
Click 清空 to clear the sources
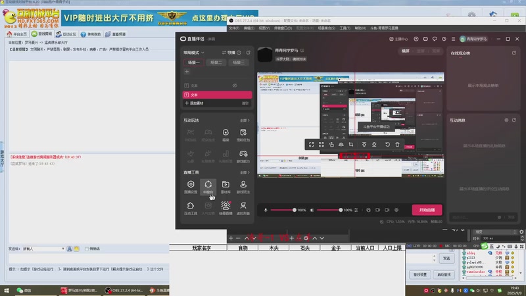pyautogui.click(x=245, y=103)
